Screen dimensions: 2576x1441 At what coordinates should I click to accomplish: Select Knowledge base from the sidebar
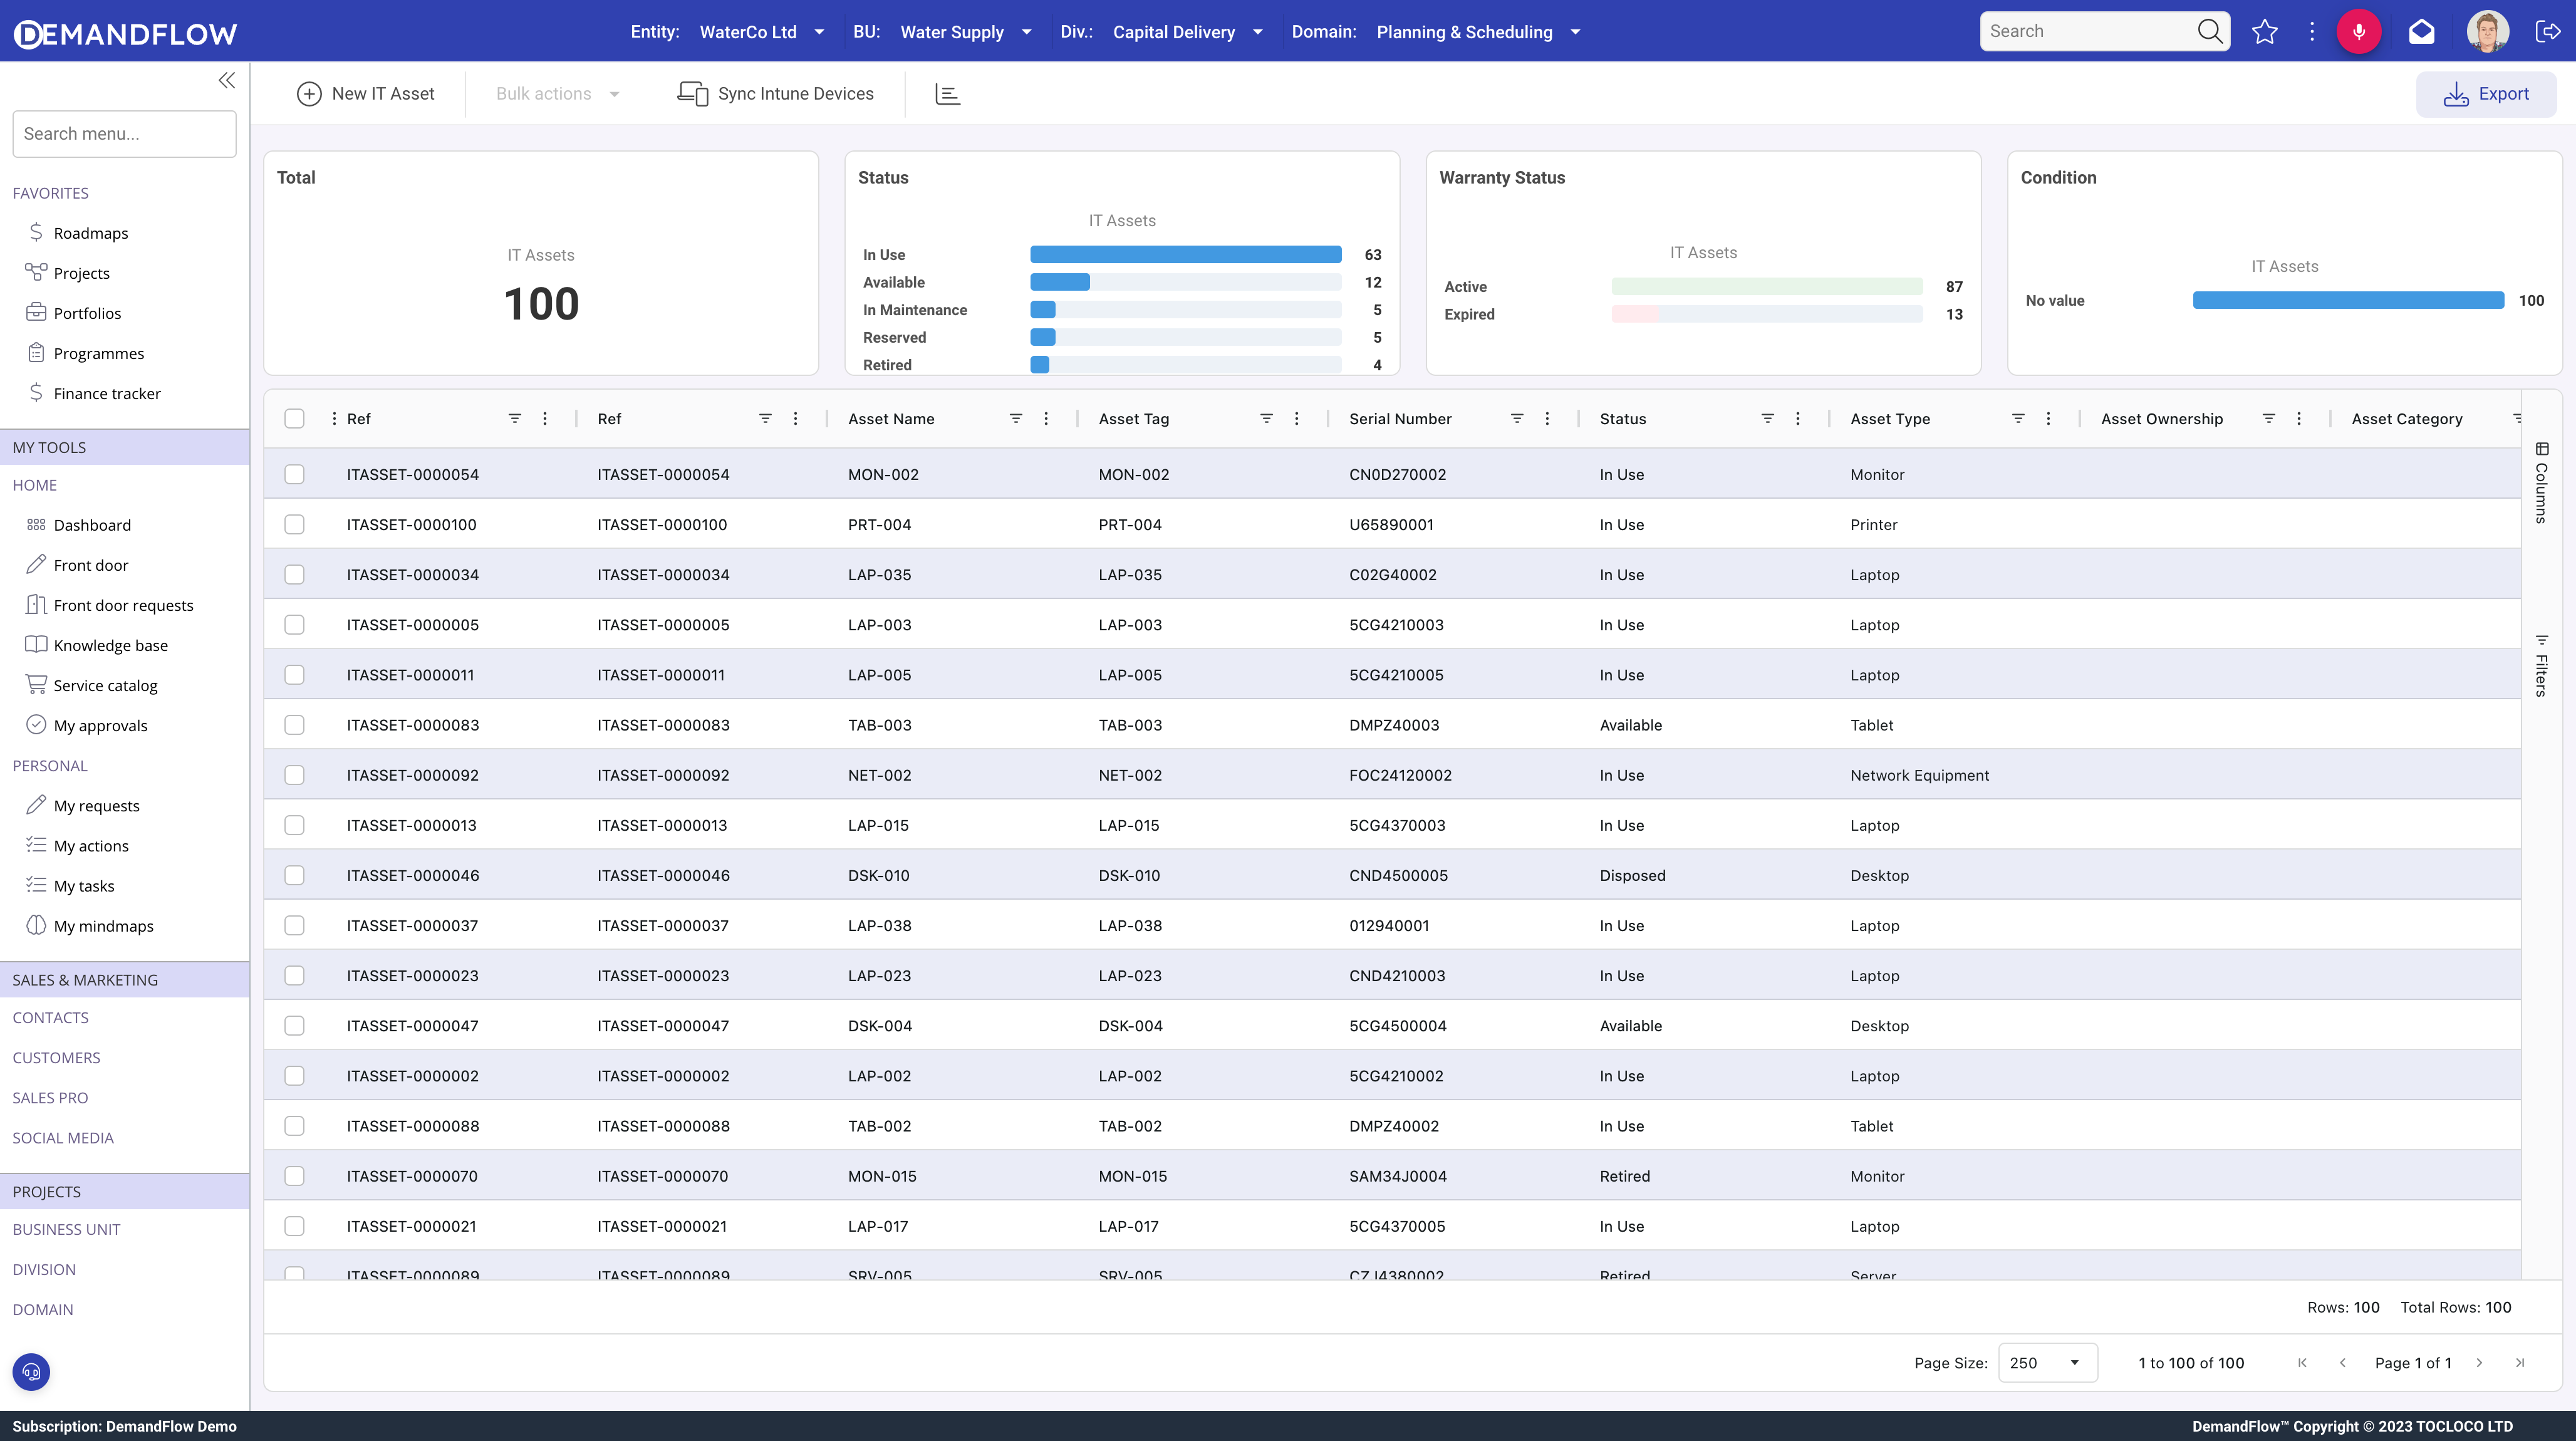tap(110, 645)
